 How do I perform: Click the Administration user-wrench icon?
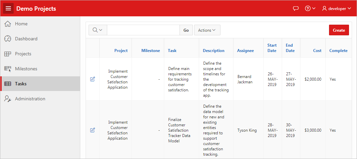(8, 99)
